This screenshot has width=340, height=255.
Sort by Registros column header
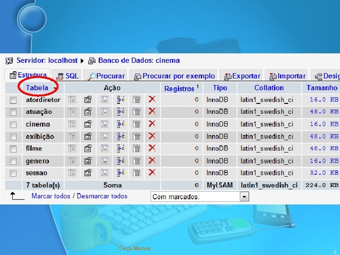[x=179, y=89]
